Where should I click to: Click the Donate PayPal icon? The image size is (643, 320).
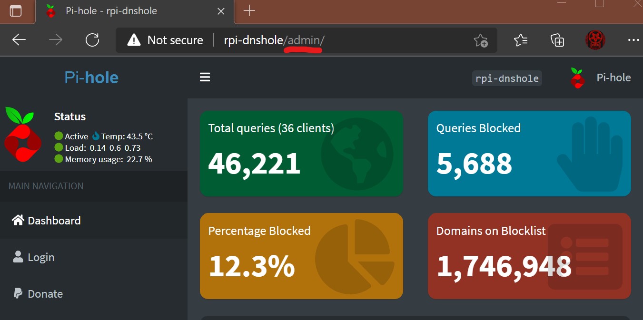tap(18, 293)
